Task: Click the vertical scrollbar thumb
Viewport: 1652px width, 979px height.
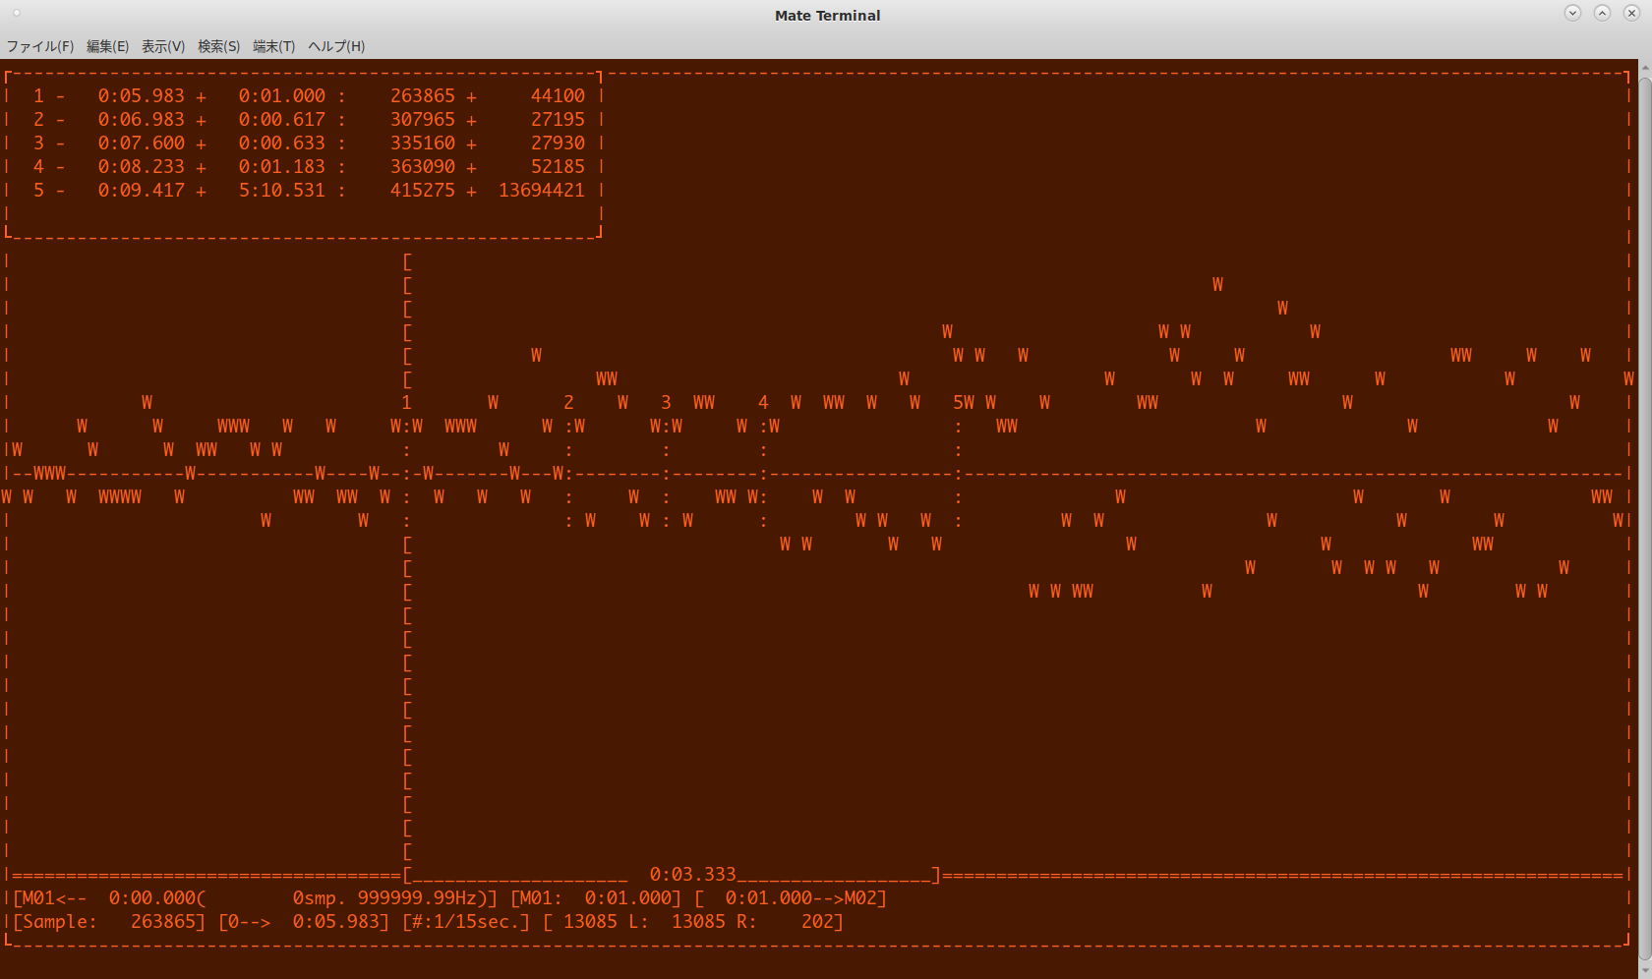Action: tap(1645, 511)
